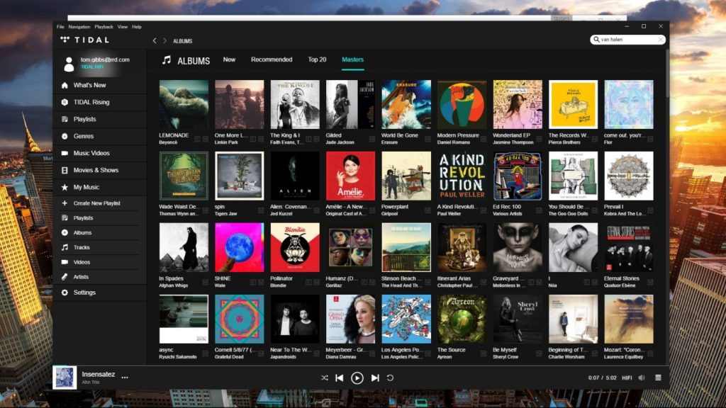Viewport: 726px width, 408px height.
Task: Clear the search box with the X
Action: click(x=661, y=40)
